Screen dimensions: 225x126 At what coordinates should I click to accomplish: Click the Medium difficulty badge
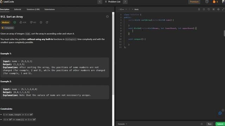point(6,22)
